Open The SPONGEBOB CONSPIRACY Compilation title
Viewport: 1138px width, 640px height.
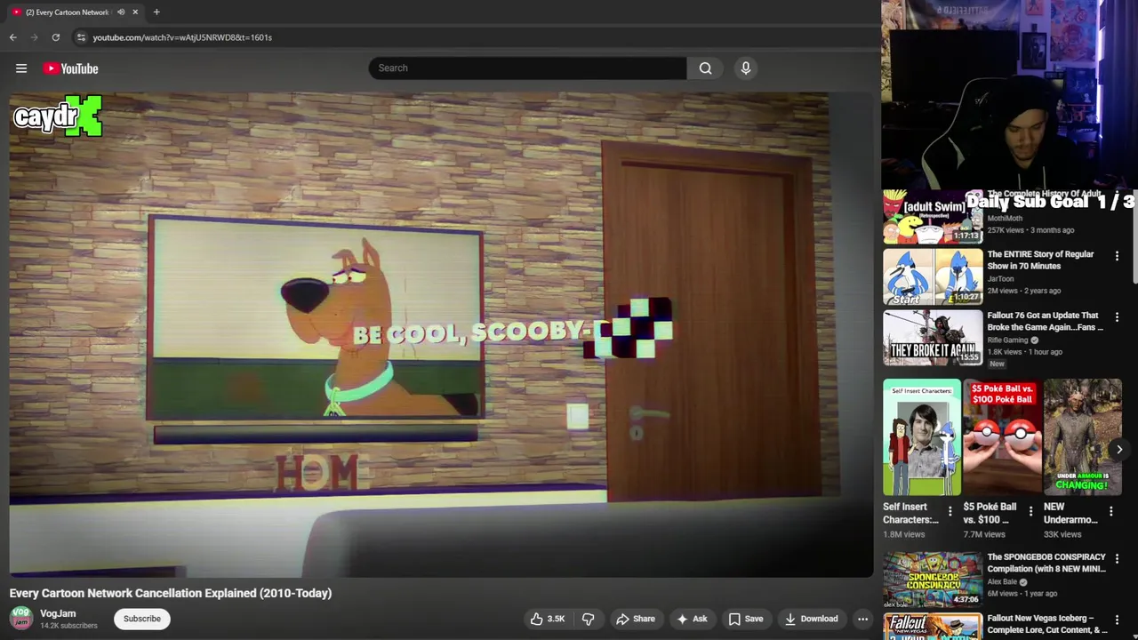click(x=1046, y=563)
